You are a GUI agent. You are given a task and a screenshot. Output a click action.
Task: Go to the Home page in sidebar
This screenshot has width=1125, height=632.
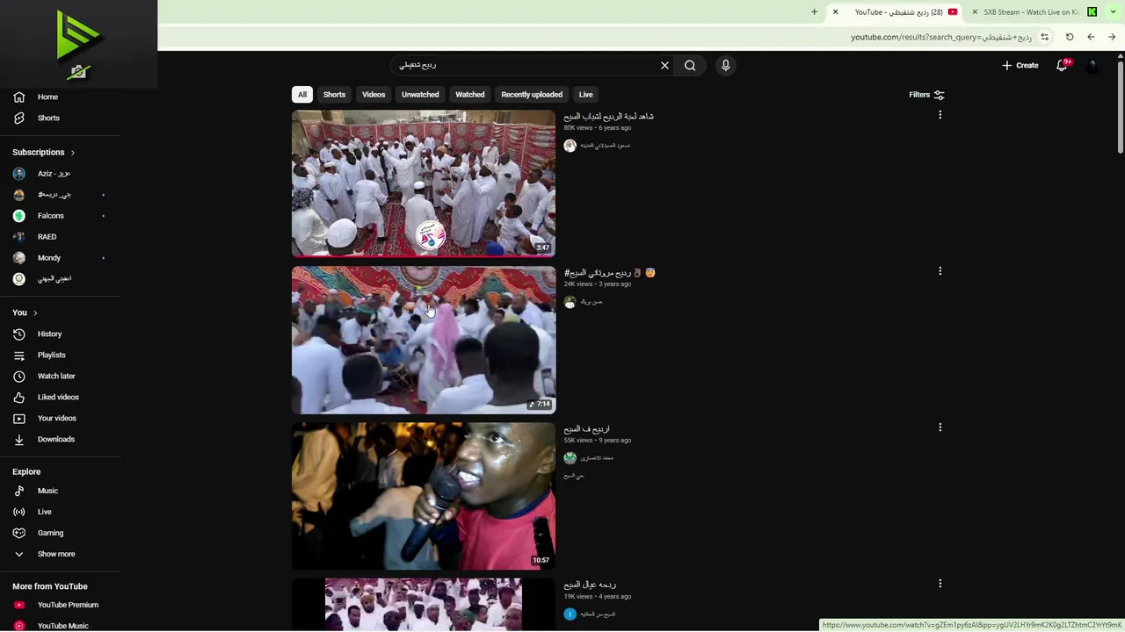(47, 97)
